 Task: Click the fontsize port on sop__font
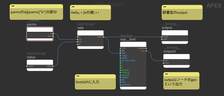click(120, 70)
